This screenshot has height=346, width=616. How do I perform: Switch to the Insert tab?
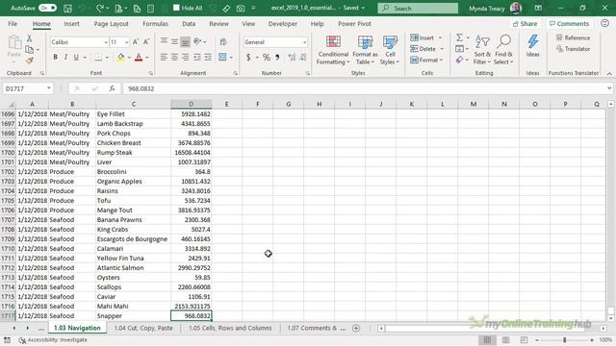[x=71, y=23]
